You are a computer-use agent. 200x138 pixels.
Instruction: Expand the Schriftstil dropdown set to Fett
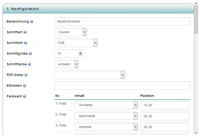coord(76,43)
